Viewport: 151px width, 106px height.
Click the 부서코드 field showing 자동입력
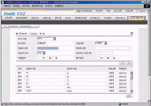point(42,43)
